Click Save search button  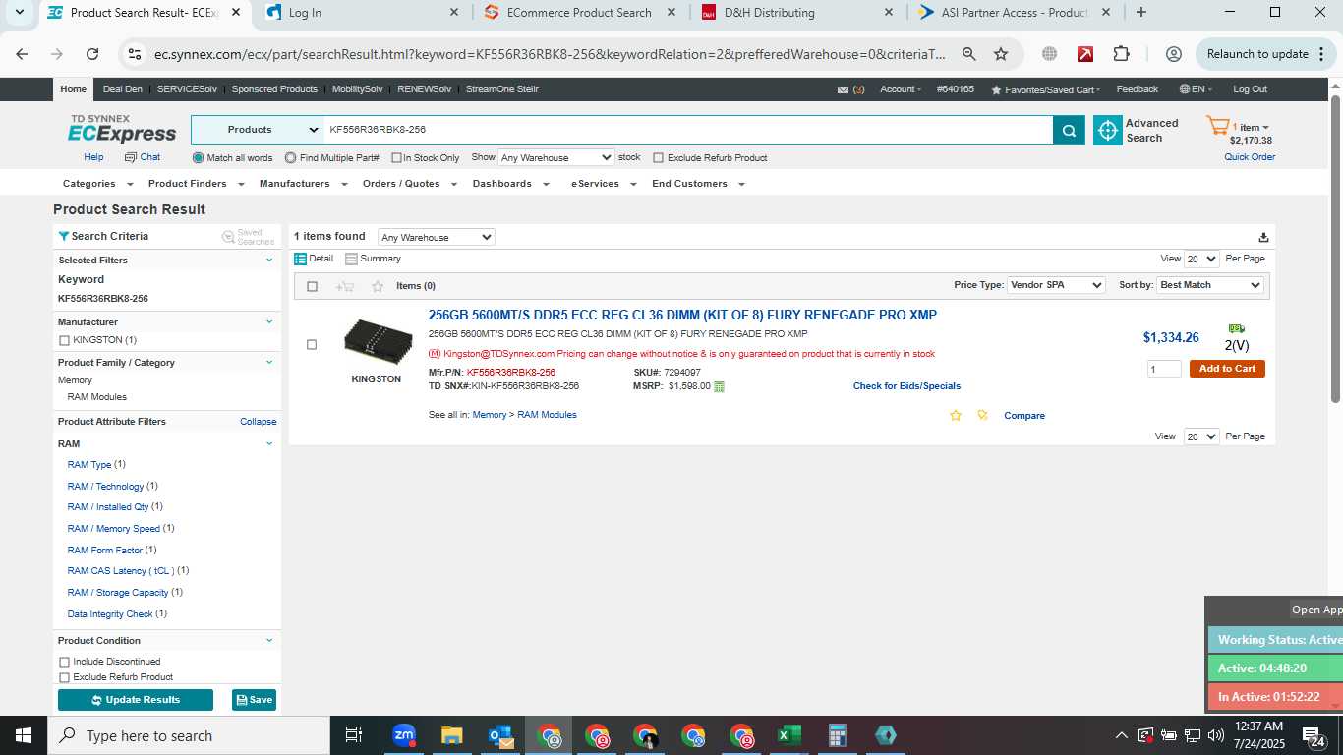coord(254,700)
